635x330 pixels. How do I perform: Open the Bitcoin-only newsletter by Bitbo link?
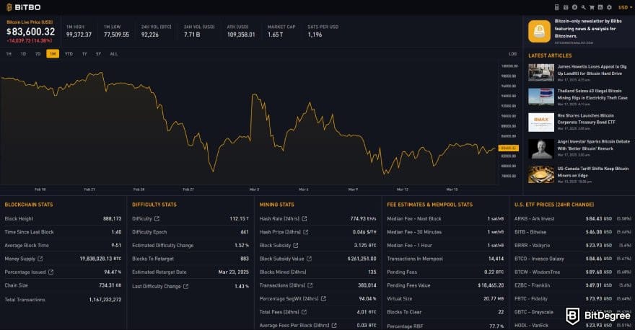click(588, 29)
